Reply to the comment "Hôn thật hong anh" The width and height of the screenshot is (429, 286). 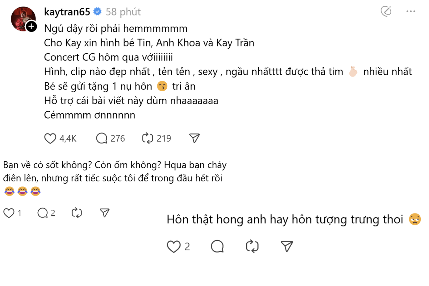coord(217,246)
